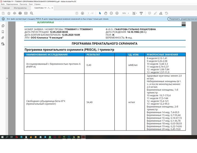Screen dimensions: 197x153
Task: Send file by email envelope icon
Action: (x=26, y=13)
